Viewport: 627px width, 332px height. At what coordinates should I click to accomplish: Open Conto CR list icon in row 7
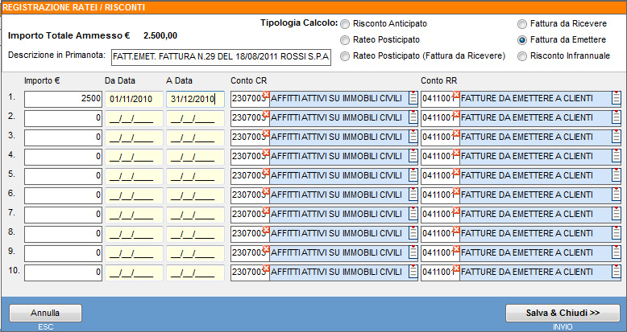[413, 215]
